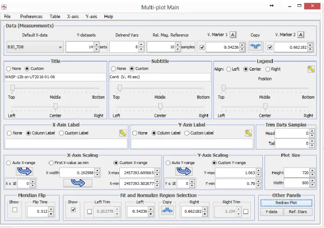The height and width of the screenshot is (228, 324).
Task: Select First X-value as min radio
Action: click(51, 163)
